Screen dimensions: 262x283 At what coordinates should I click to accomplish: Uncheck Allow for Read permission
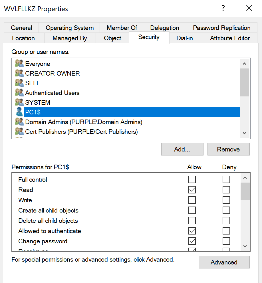coord(192,190)
